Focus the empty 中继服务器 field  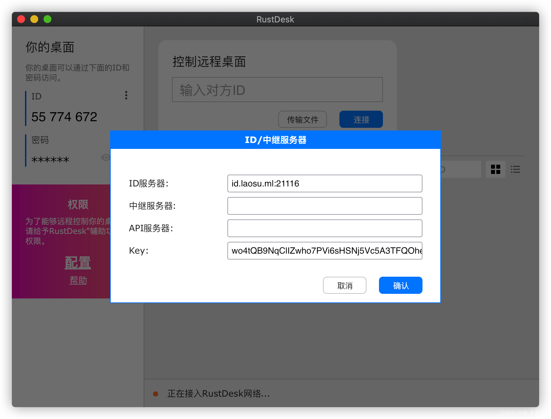click(325, 206)
